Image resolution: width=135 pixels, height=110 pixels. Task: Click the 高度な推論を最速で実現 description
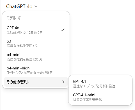click(x=24, y=59)
